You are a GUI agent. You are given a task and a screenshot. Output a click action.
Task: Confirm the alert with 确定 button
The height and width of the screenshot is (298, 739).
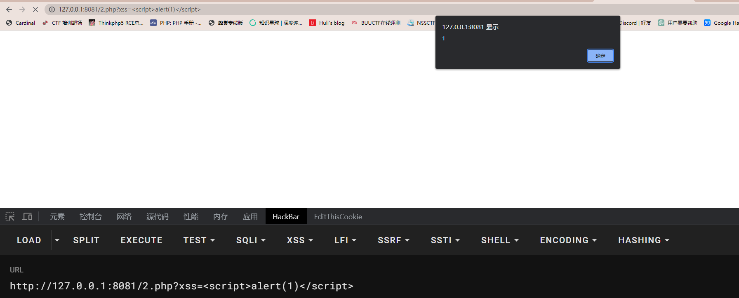tap(600, 56)
